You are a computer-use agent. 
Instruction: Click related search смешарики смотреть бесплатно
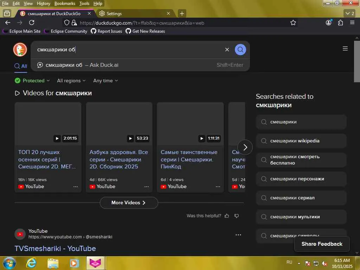click(301, 160)
